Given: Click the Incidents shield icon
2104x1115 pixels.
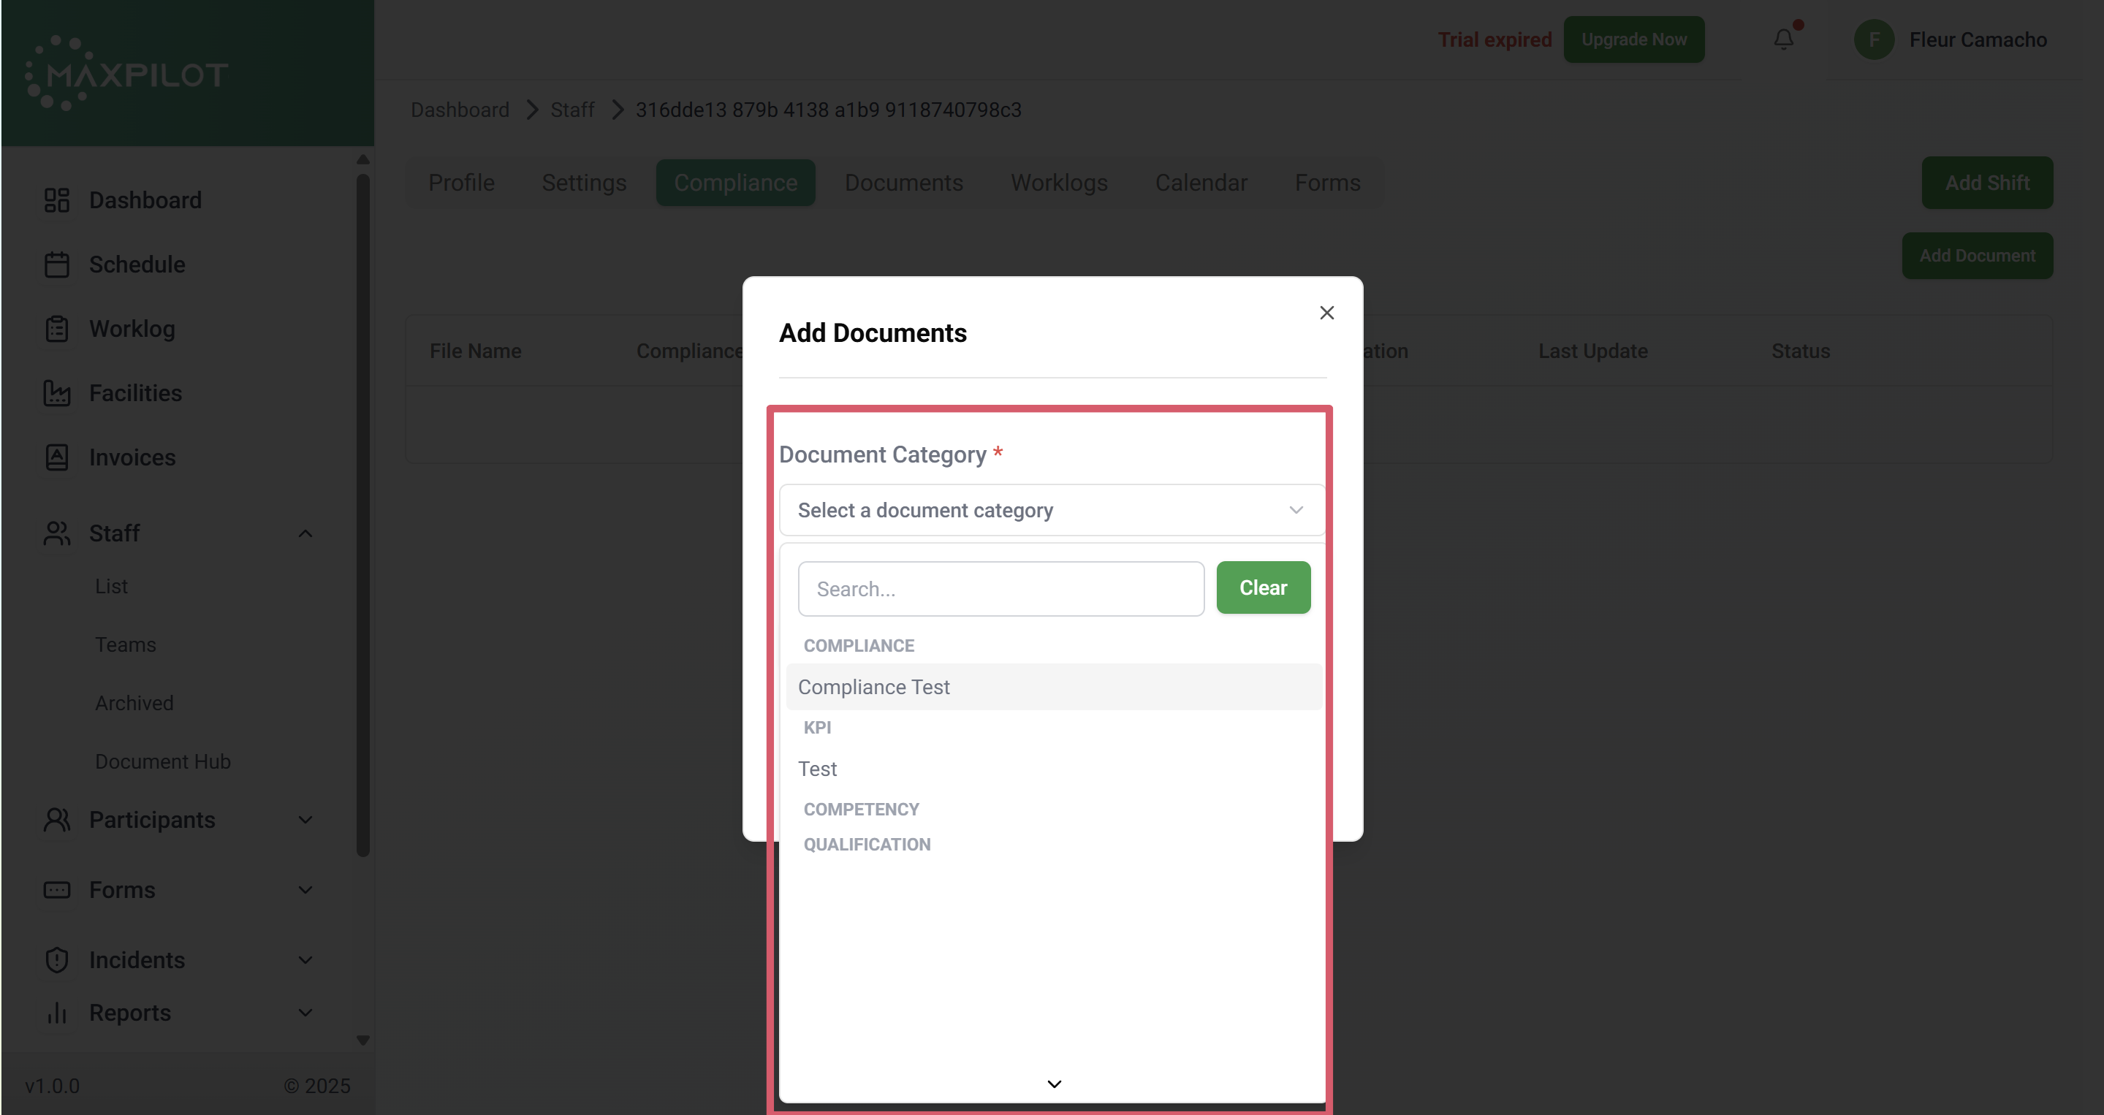Looking at the screenshot, I should [x=56, y=960].
